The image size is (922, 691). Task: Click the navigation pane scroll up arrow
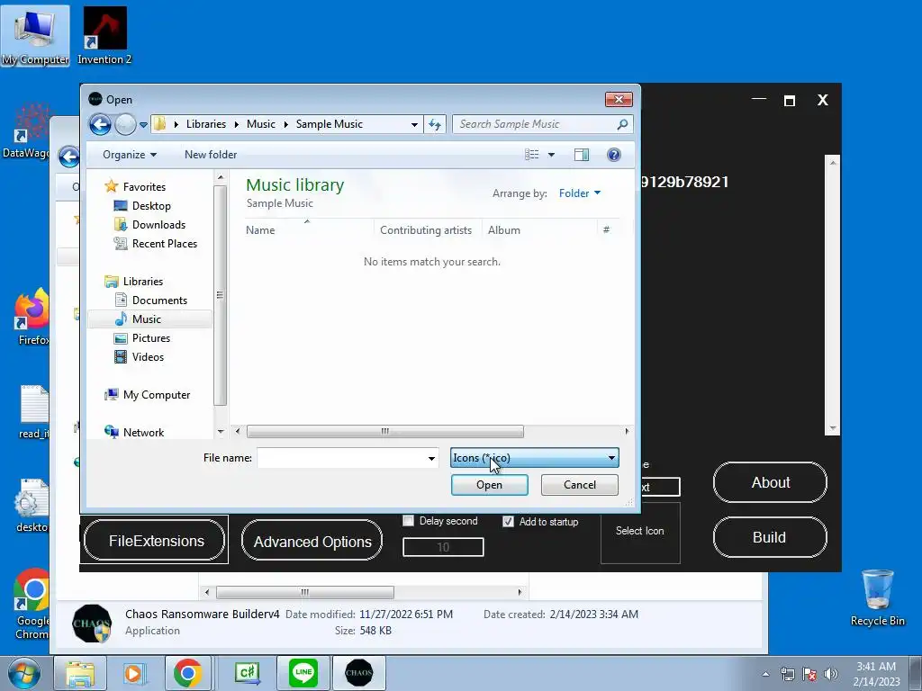coord(221,177)
